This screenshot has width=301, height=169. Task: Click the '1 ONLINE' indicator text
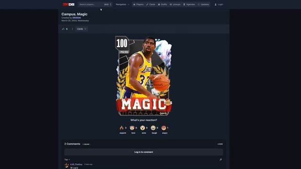(x=86, y=144)
